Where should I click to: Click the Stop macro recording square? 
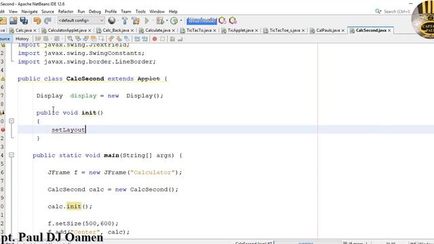pos(163,39)
